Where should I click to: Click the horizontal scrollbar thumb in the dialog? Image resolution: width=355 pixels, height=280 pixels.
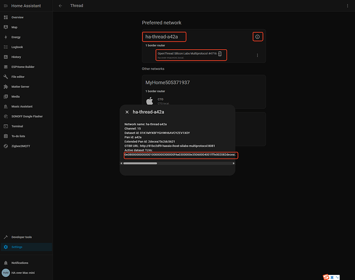(x=140, y=163)
